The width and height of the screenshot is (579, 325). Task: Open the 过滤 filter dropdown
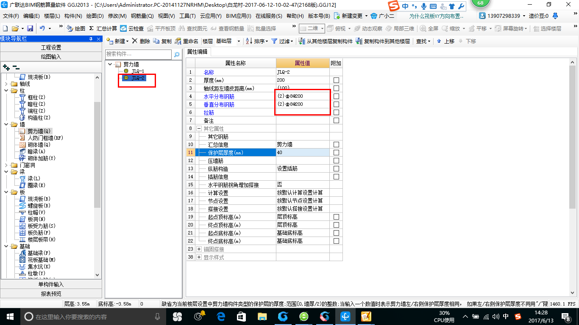click(x=282, y=41)
